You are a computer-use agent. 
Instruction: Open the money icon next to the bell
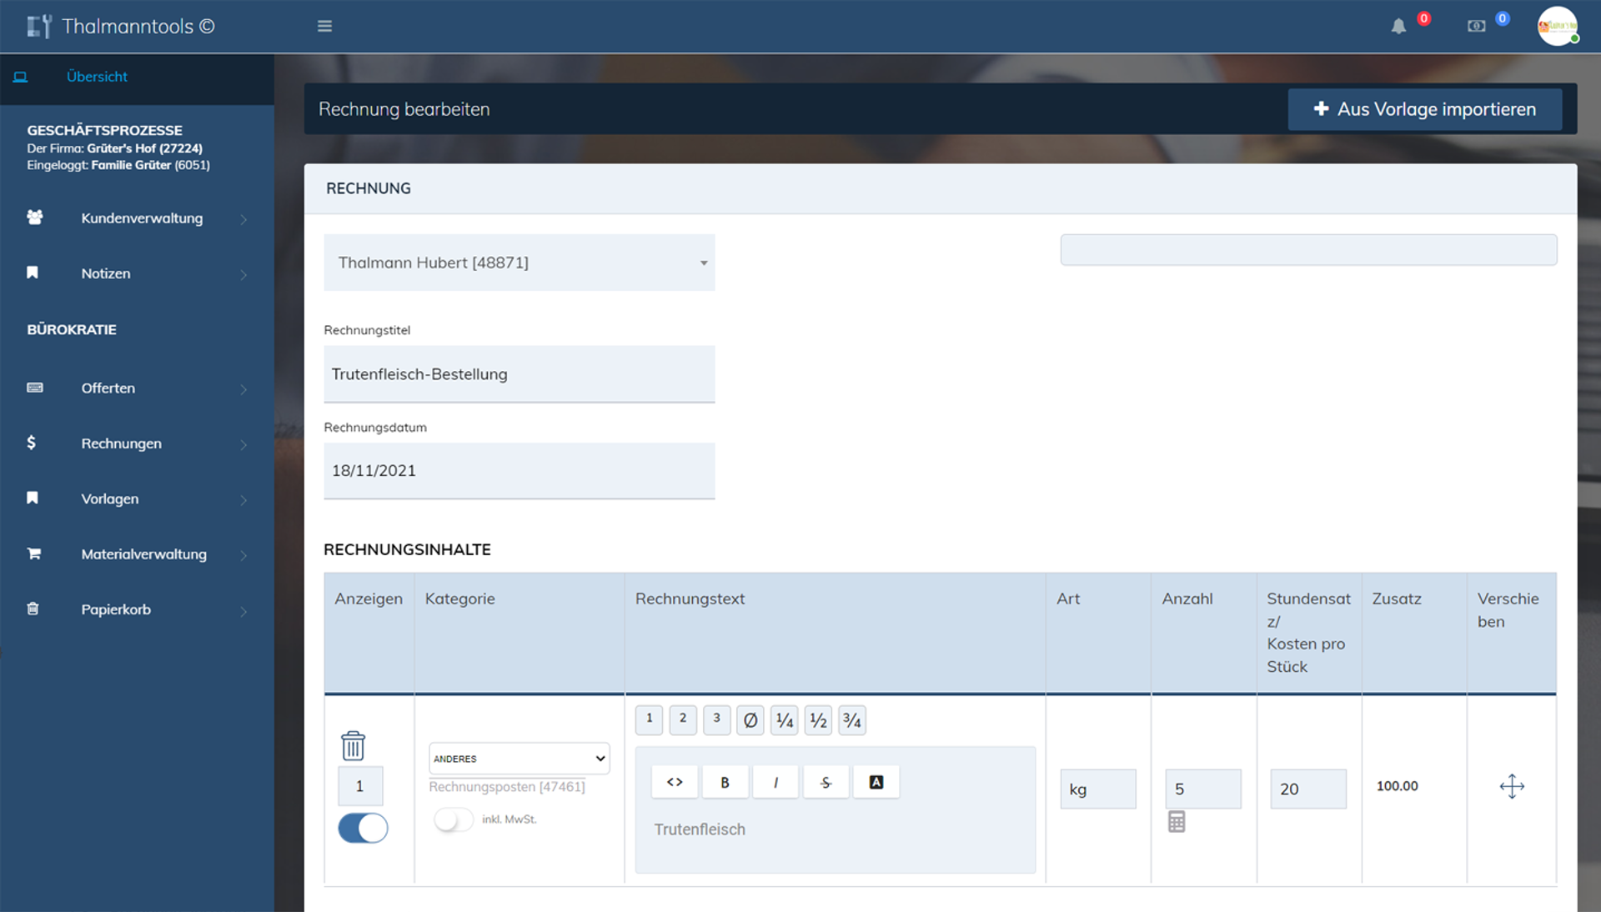(1476, 27)
